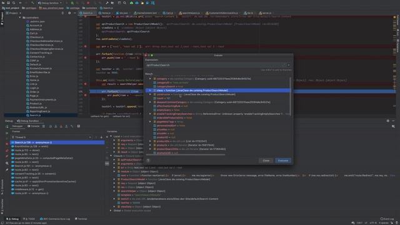Open debug panel gear settings
400x225 pixels.
tap(387, 121)
